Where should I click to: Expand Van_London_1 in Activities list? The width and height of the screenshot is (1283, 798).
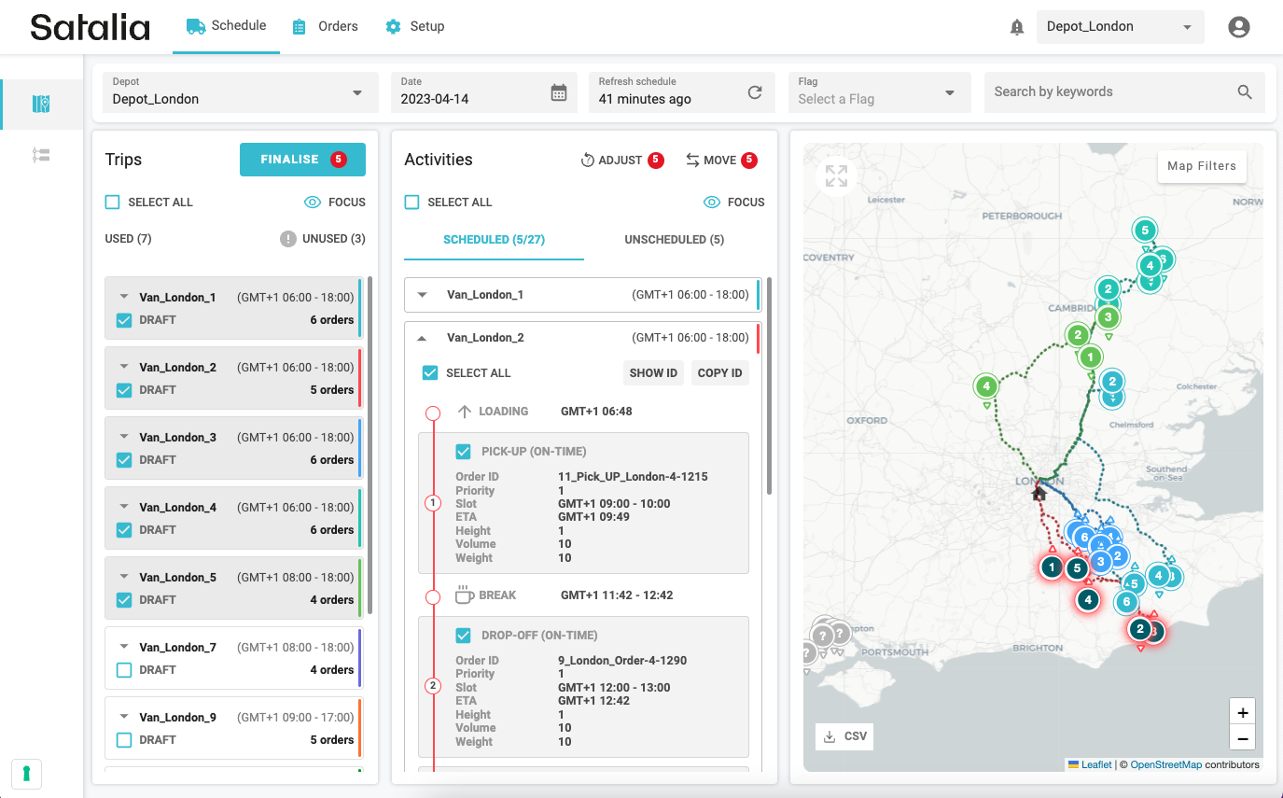(423, 295)
